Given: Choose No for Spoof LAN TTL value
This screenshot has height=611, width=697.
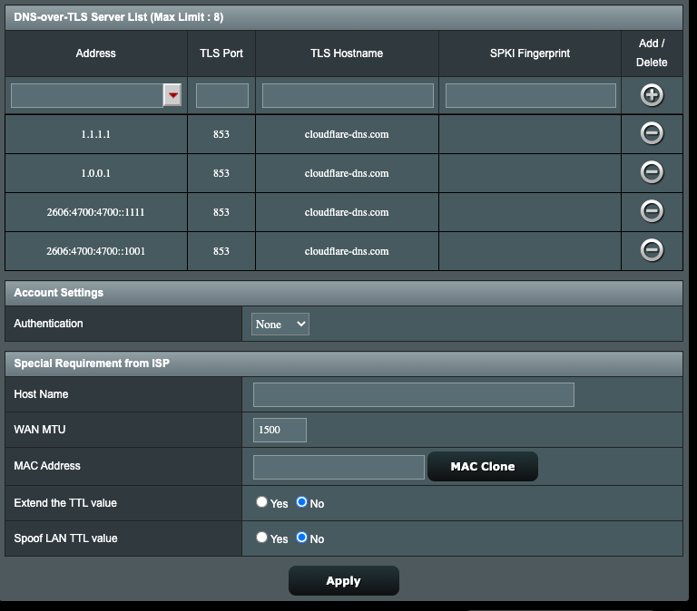Looking at the screenshot, I should [302, 538].
